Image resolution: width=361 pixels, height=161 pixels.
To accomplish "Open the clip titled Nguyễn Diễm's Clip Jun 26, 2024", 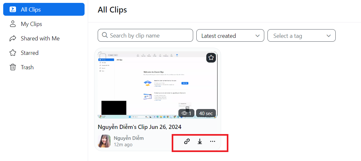I will (140, 127).
